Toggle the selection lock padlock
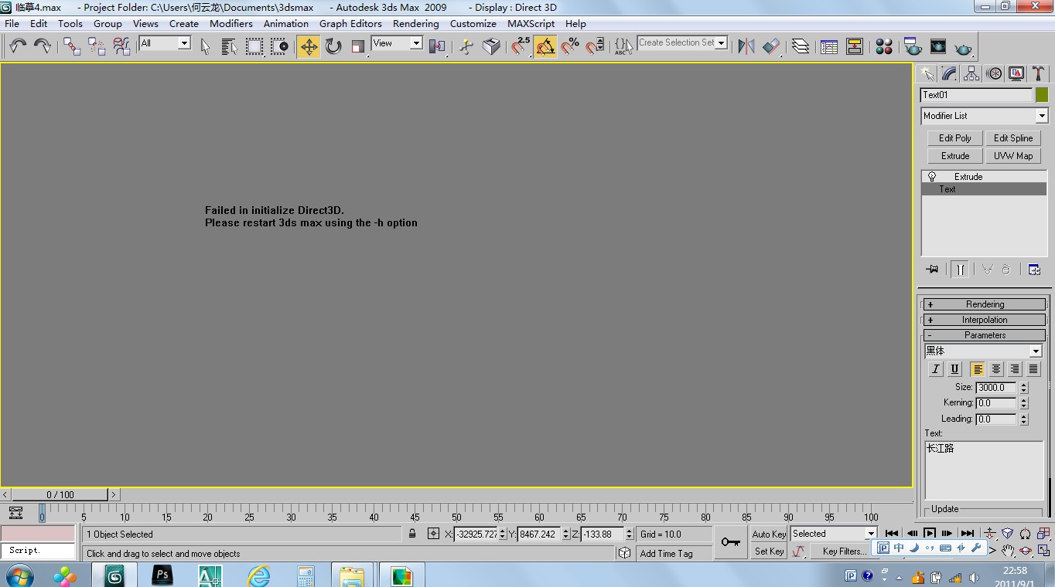 click(x=412, y=534)
